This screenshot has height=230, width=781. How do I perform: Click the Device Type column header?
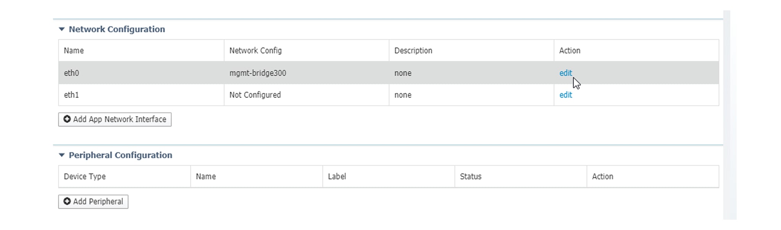124,177
